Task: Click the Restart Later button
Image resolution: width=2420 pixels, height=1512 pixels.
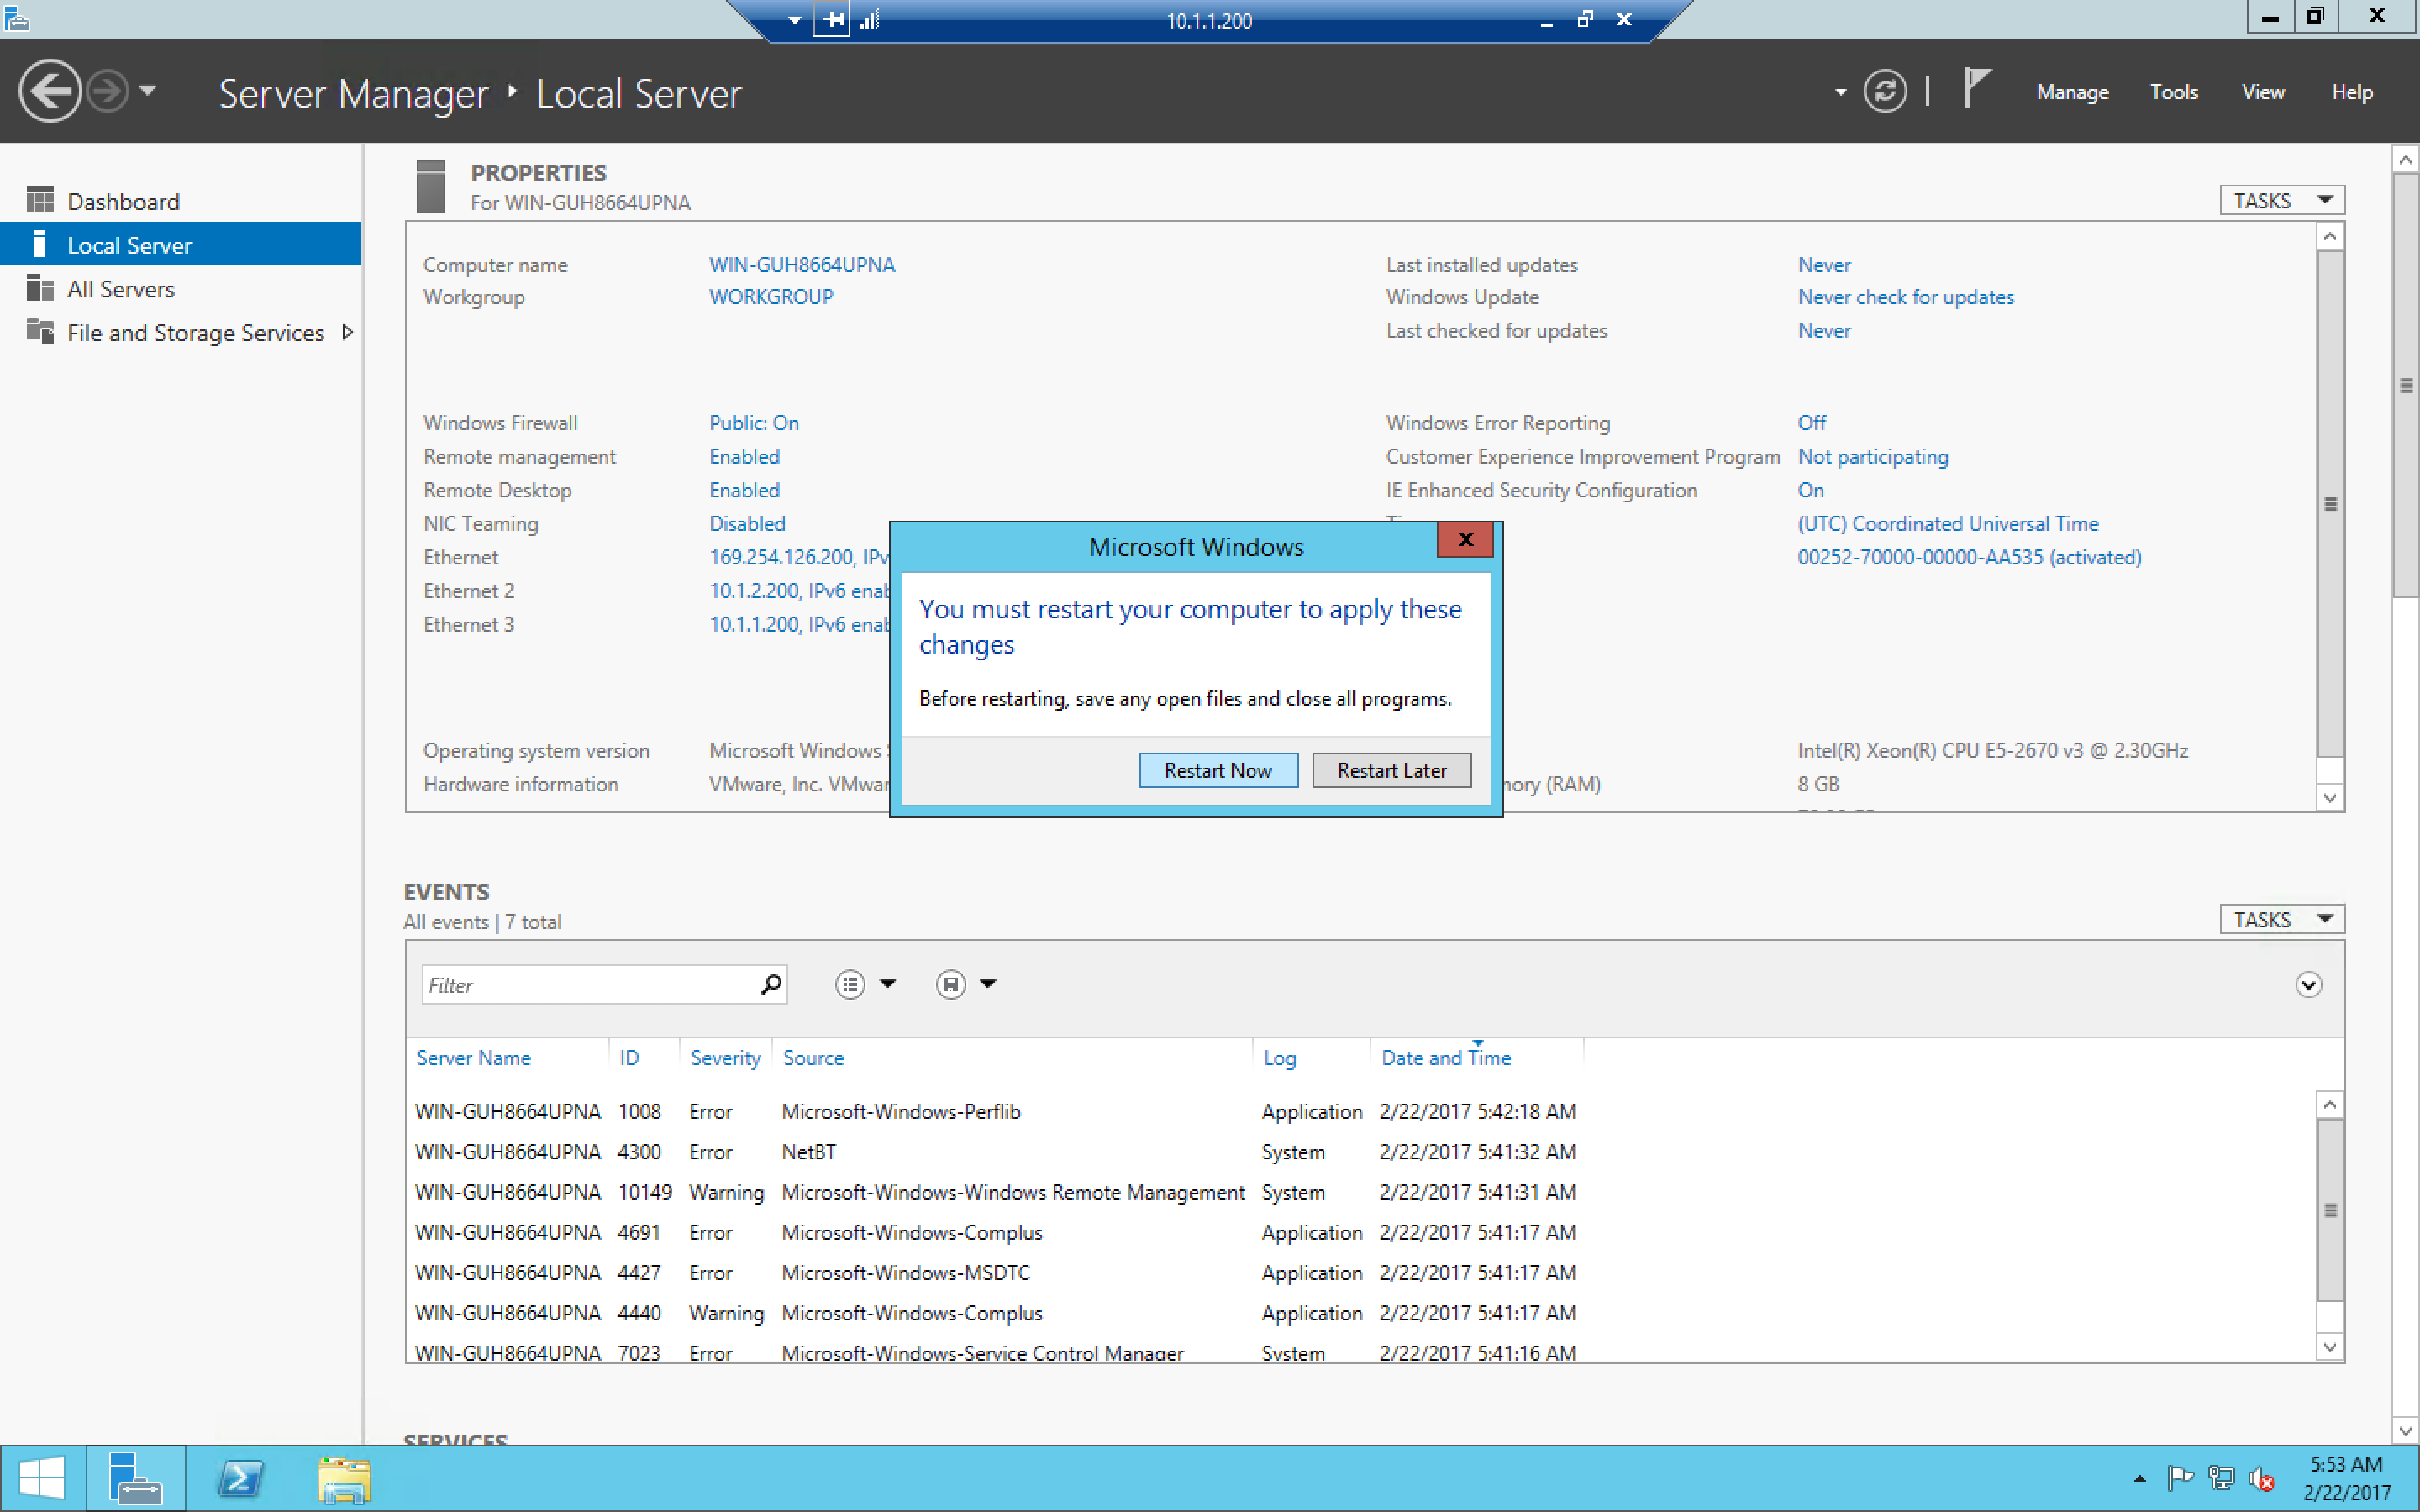Action: [1391, 770]
